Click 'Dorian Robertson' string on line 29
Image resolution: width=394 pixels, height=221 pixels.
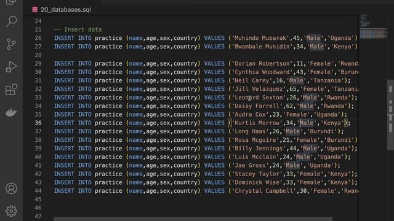pos(262,64)
